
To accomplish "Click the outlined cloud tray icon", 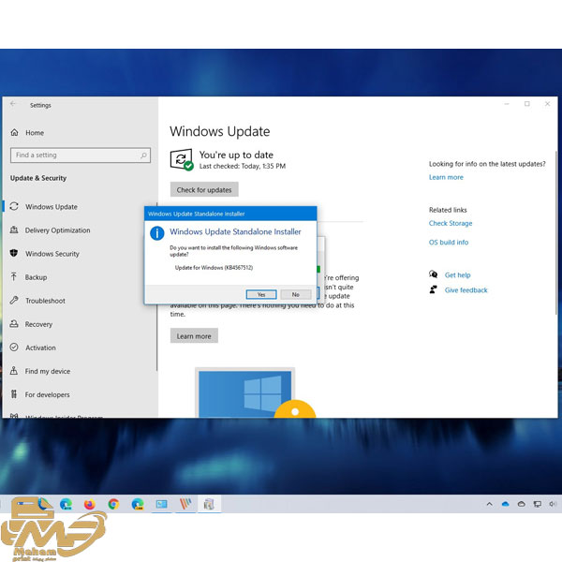I will coord(522,504).
